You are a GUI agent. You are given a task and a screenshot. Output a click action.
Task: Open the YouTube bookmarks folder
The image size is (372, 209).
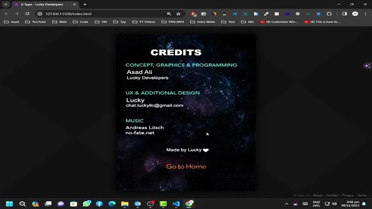pyautogui.click(x=35, y=22)
